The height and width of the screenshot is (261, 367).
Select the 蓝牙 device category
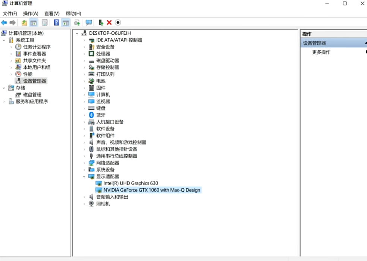click(101, 115)
